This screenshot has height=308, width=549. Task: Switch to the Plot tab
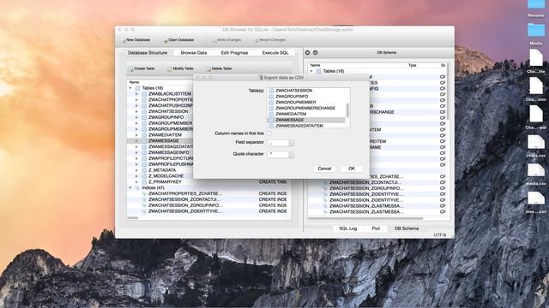[376, 228]
